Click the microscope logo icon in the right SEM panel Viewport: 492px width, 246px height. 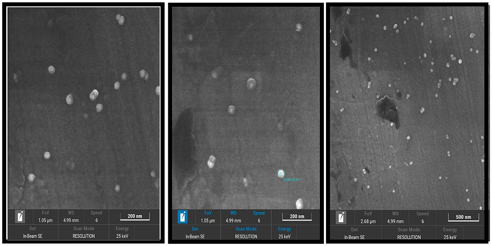tap(342, 217)
